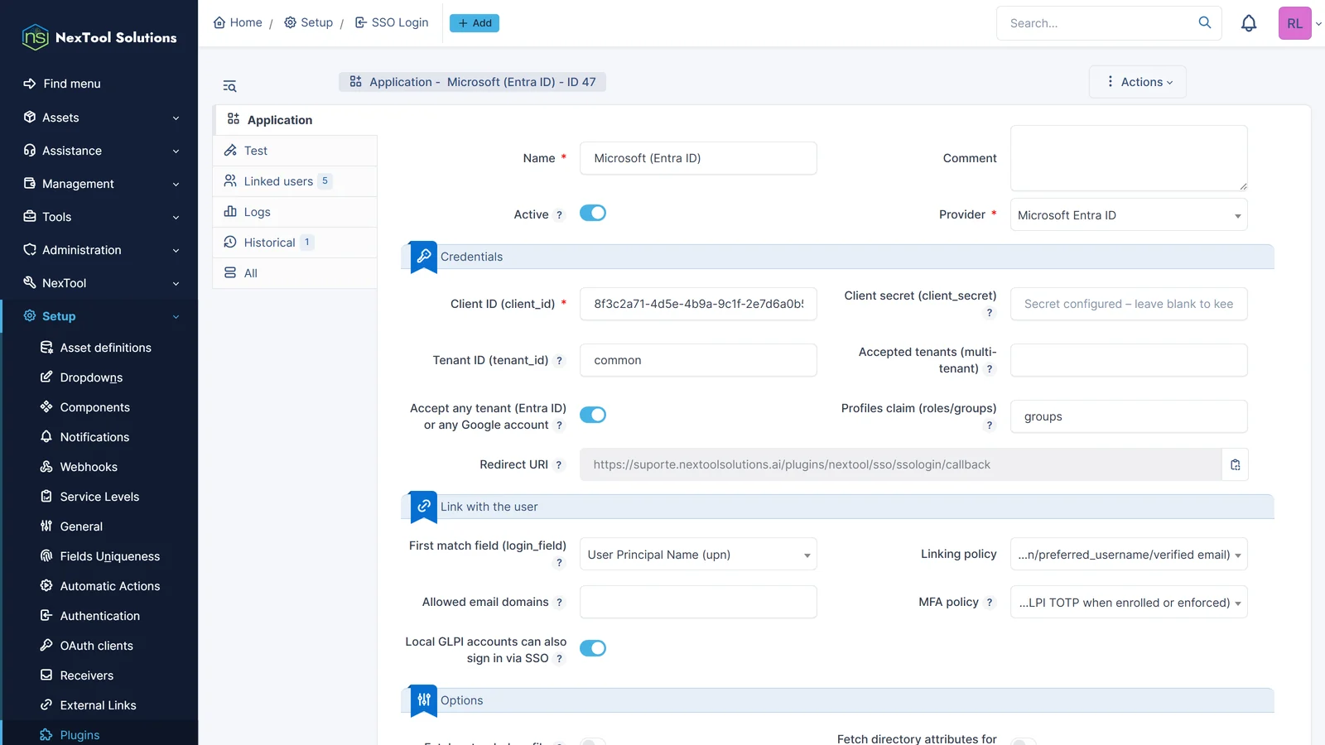Image resolution: width=1325 pixels, height=745 pixels.
Task: Open the RL user avatar menu
Action: [1295, 23]
